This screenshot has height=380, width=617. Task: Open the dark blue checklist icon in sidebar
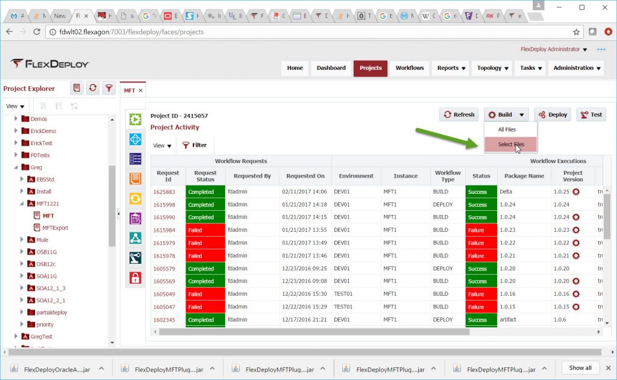click(136, 159)
